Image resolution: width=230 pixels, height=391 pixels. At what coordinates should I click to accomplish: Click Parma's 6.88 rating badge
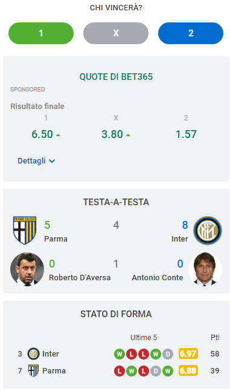point(188,370)
